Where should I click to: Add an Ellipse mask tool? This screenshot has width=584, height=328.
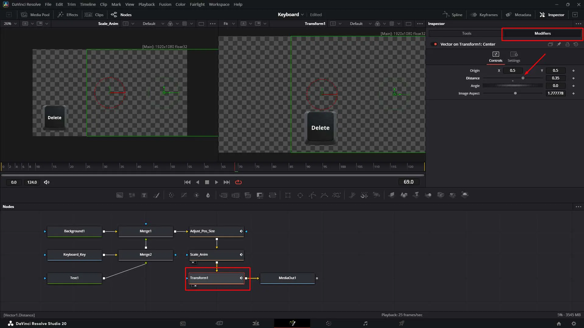pos(300,195)
